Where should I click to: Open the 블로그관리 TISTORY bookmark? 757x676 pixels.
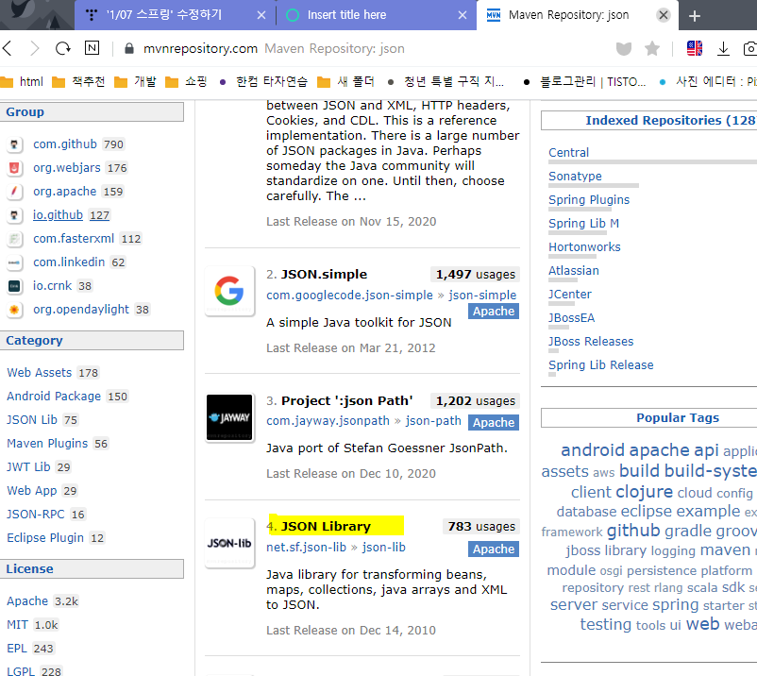[x=584, y=81]
